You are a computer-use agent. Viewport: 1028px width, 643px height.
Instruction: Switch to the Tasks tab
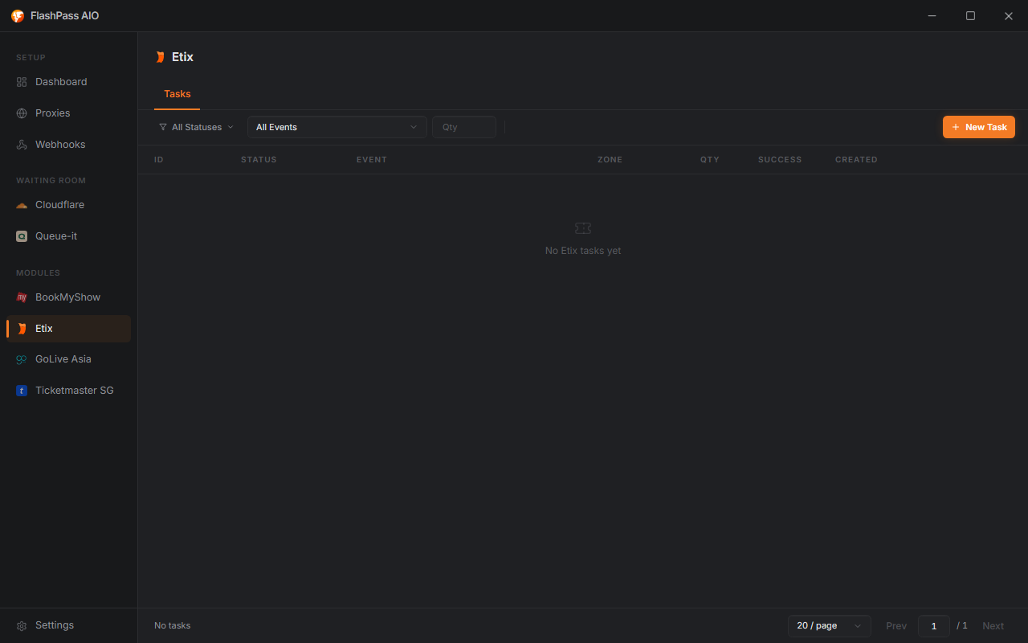[x=177, y=94]
